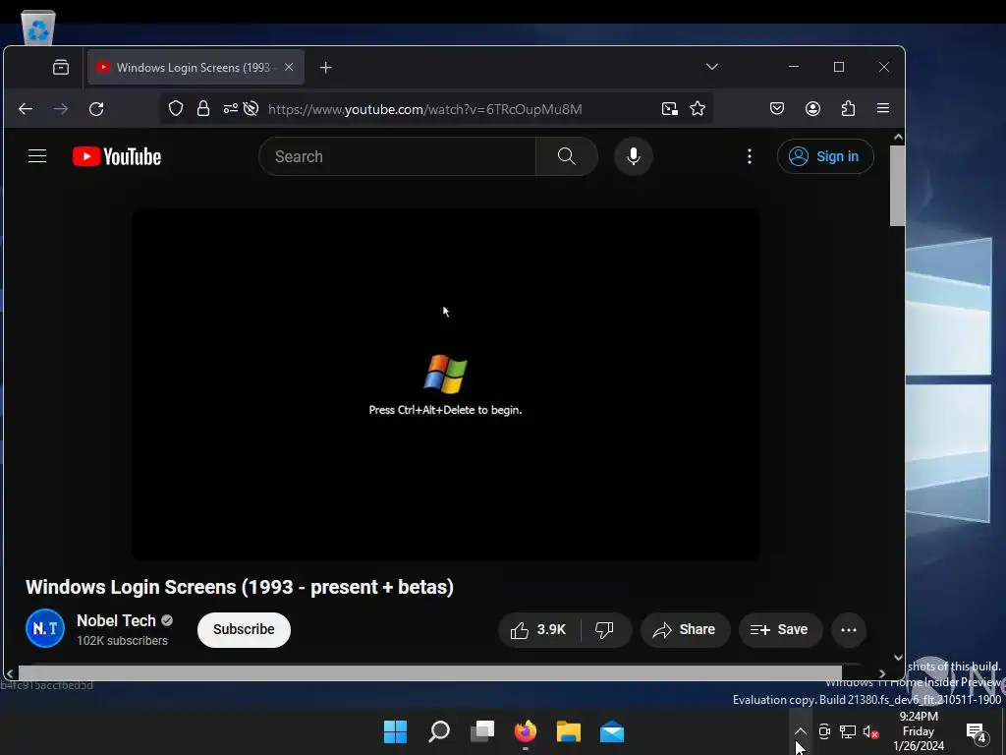This screenshot has height=755, width=1006.
Task: Show site security padlock info
Action: click(x=203, y=108)
